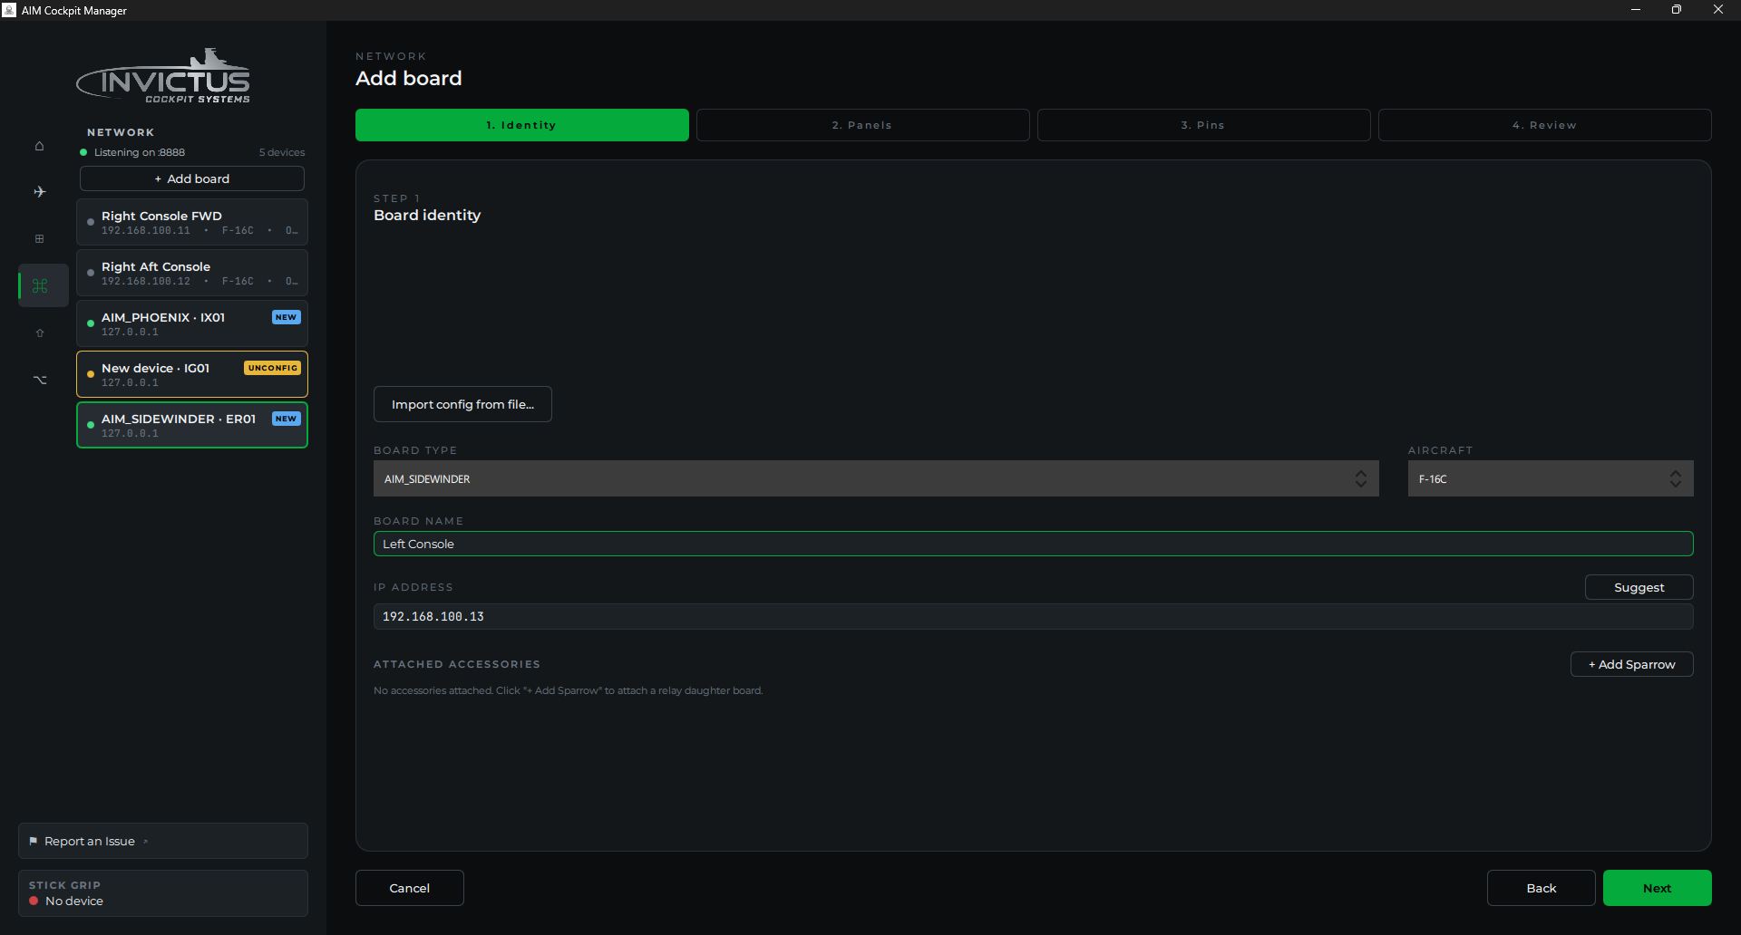Screen dimensions: 1741x935
Task: Select the airplane icon in sidebar
Action: pos(39,192)
